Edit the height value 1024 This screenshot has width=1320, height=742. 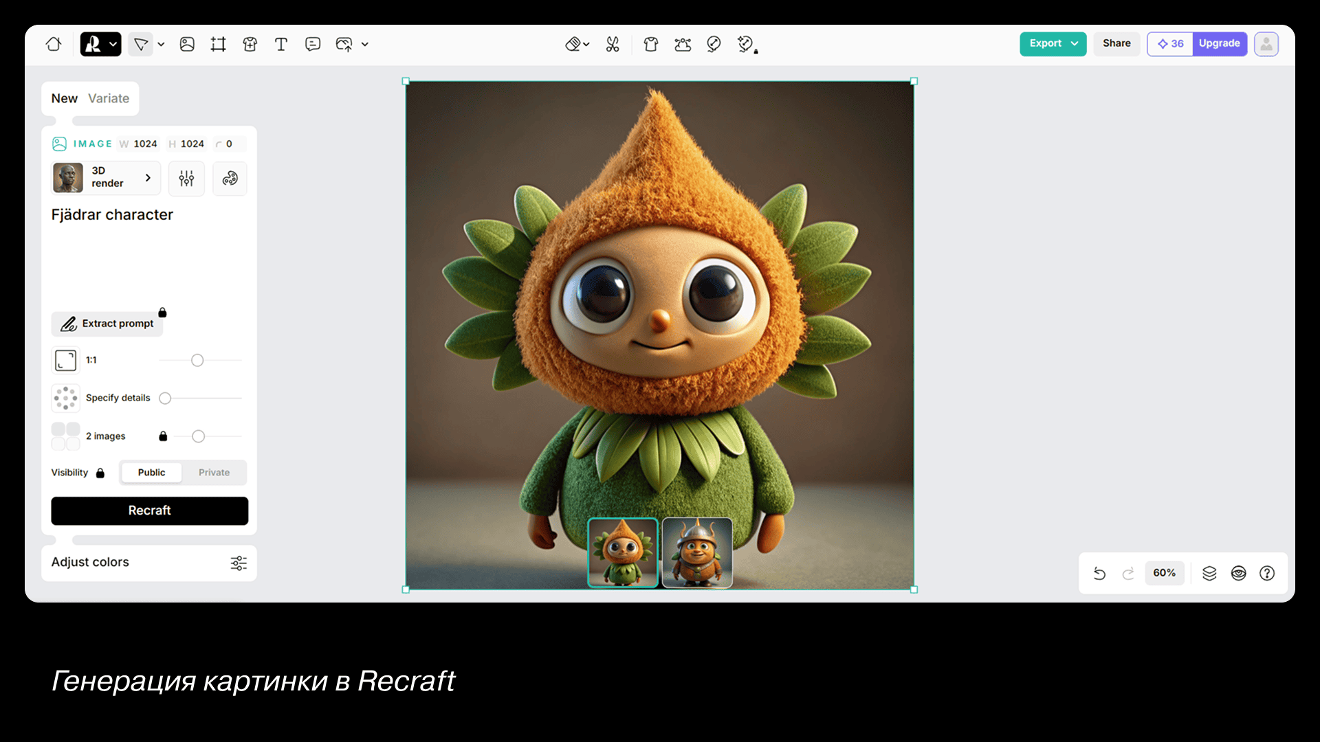(x=192, y=144)
